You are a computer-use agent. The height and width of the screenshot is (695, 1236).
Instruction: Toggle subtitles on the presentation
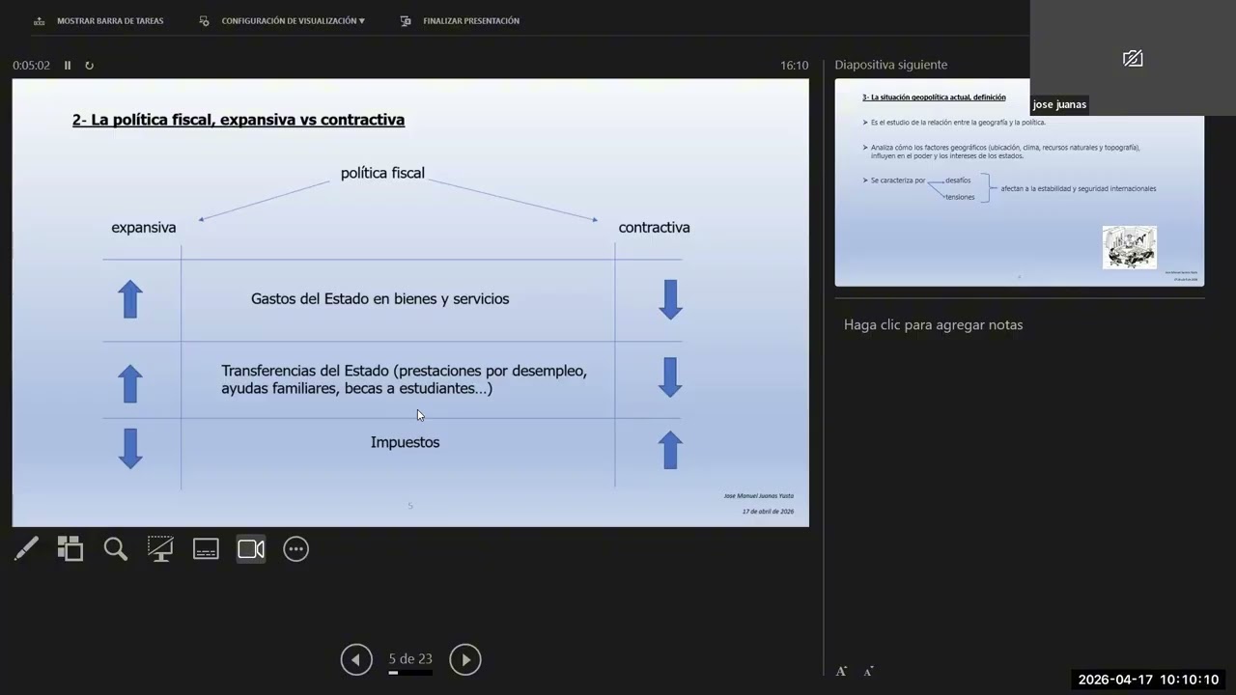(206, 549)
